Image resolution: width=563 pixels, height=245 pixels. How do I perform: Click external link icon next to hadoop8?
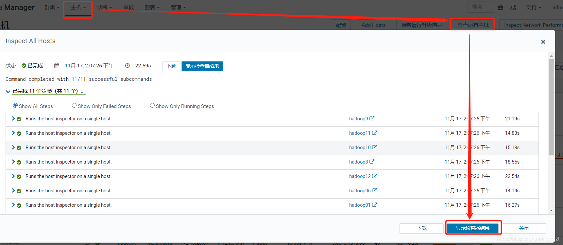tap(372, 162)
